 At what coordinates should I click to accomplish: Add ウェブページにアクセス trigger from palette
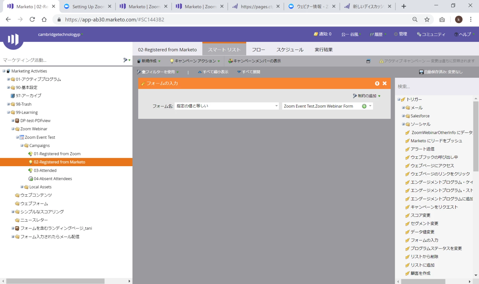click(432, 166)
